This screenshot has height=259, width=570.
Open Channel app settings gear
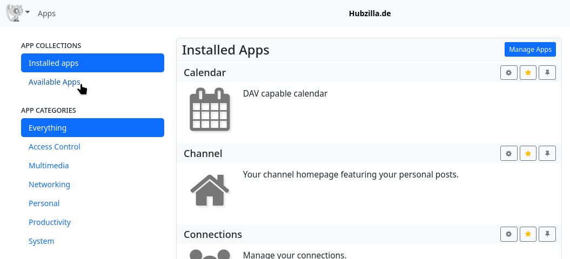pos(508,154)
